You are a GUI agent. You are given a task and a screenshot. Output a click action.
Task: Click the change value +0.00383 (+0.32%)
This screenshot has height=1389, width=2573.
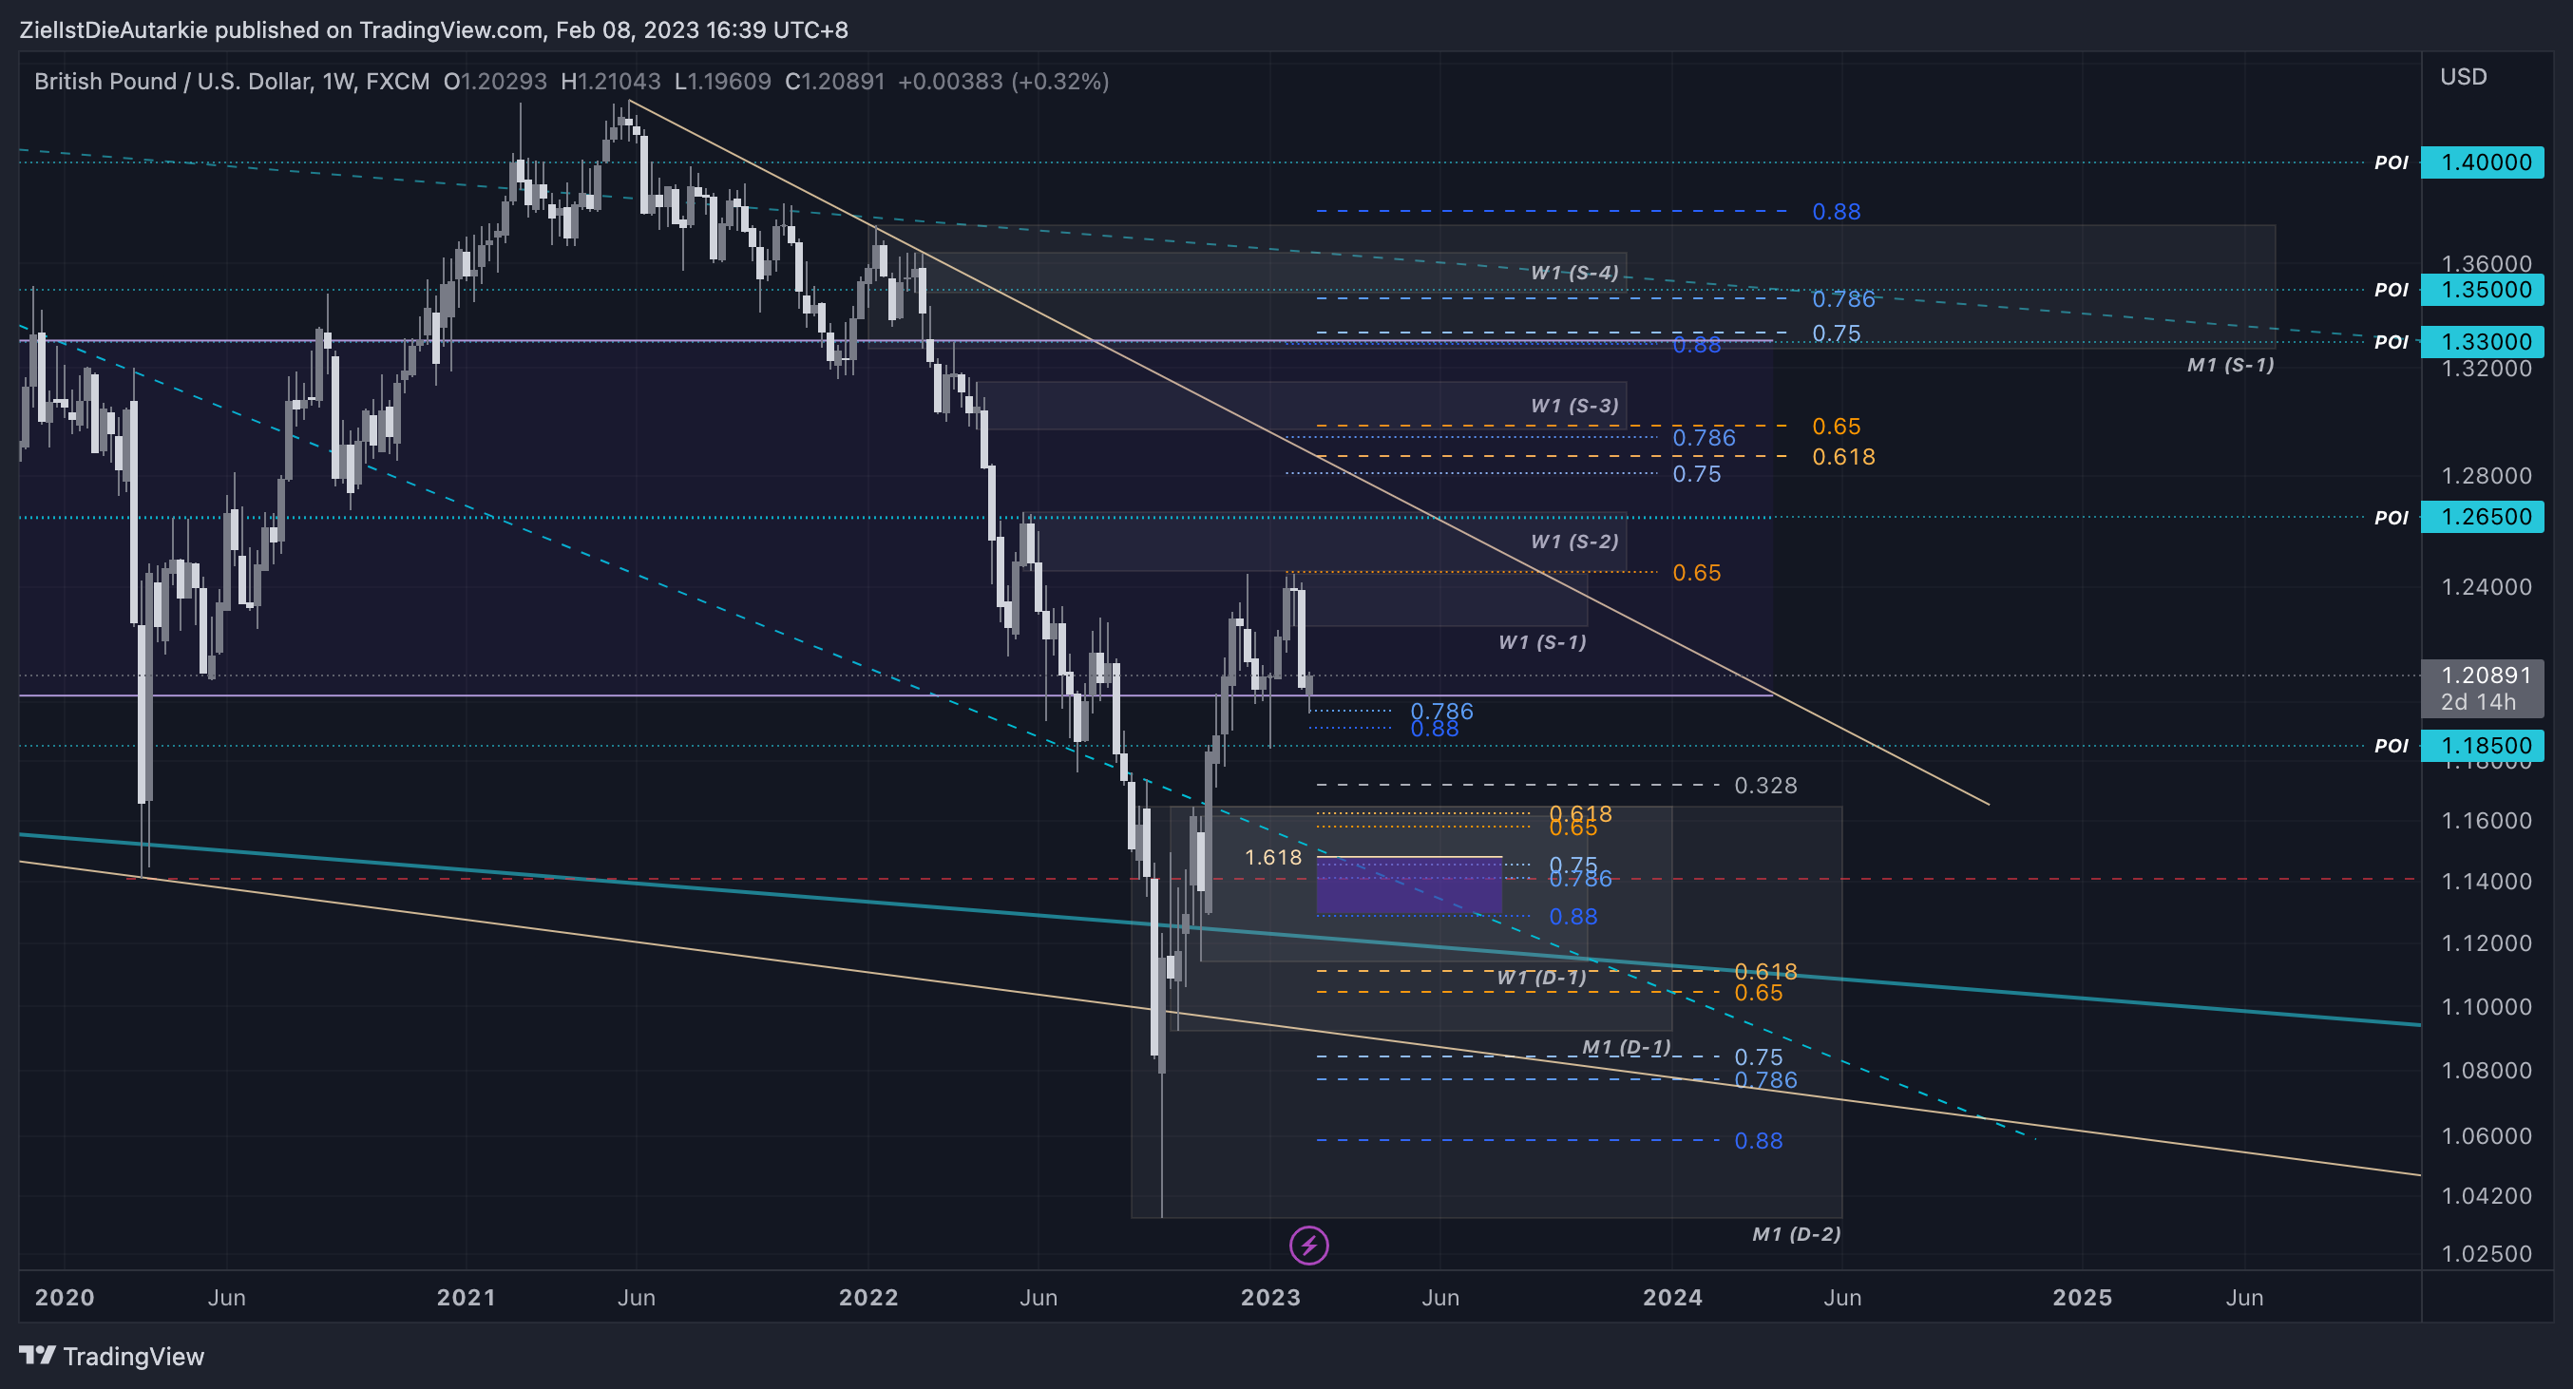[1003, 81]
